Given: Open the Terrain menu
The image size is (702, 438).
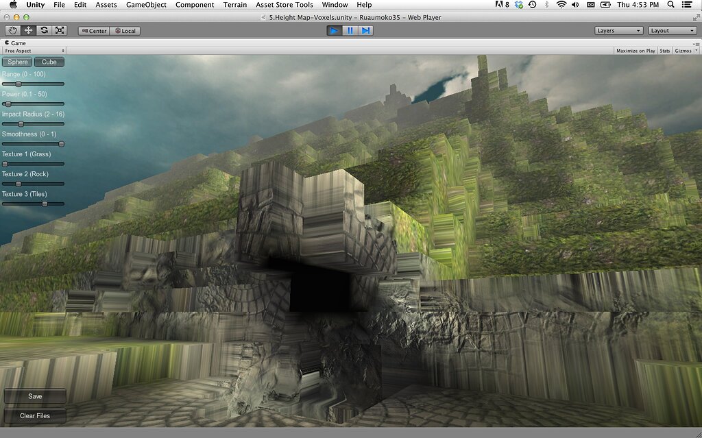Looking at the screenshot, I should [x=234, y=5].
